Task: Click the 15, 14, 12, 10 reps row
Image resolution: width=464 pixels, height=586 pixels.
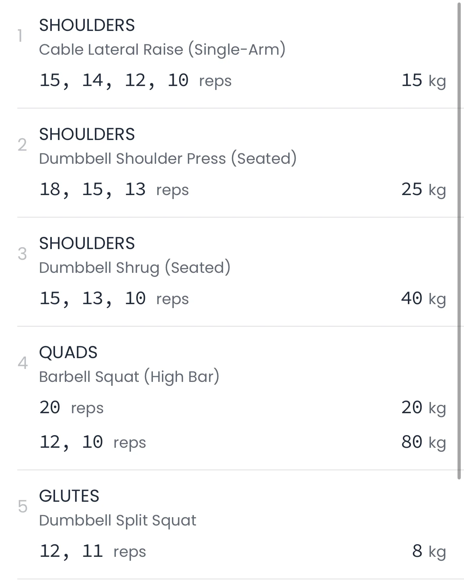Action: pos(135,81)
